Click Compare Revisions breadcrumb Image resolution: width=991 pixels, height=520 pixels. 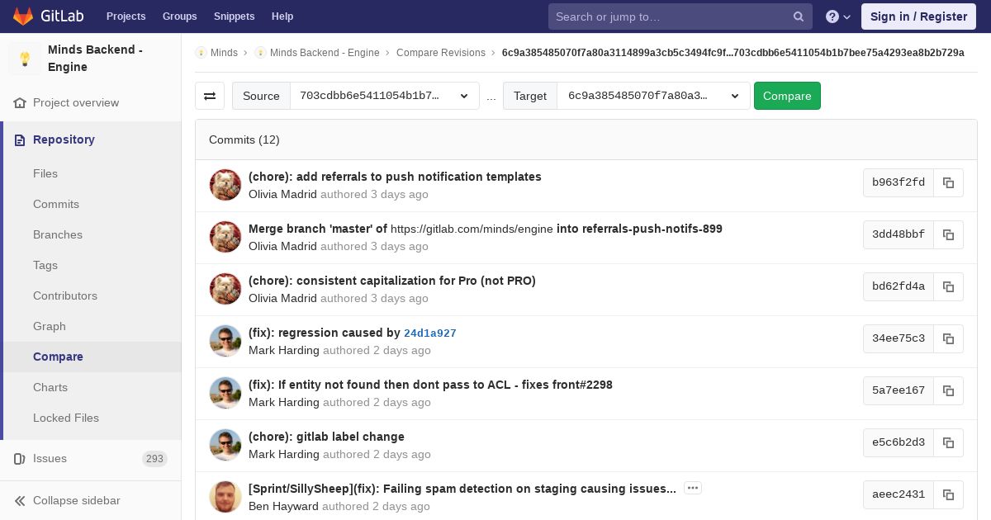tap(441, 53)
